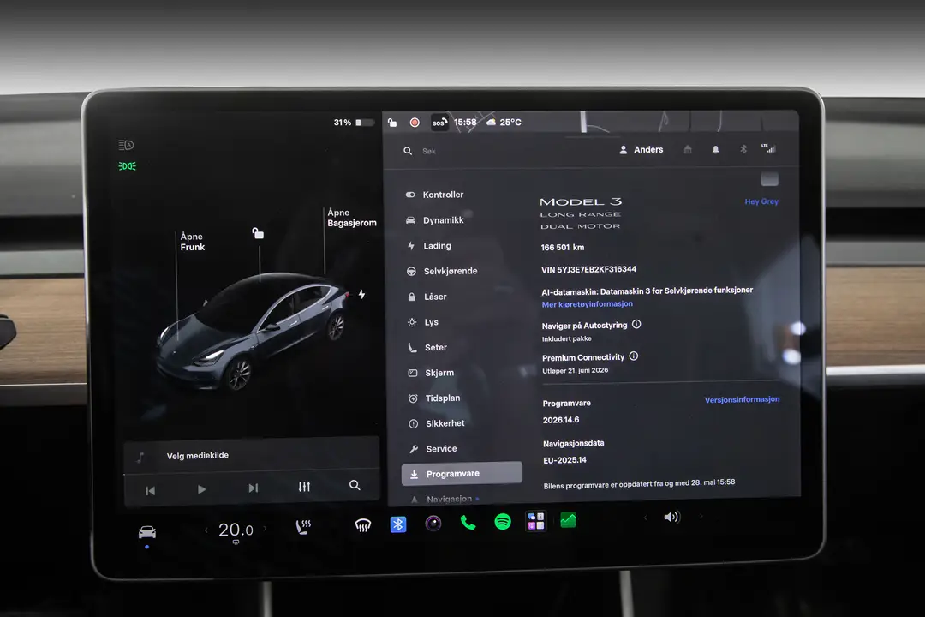Open the HomeLink garage icon
Screen dimensions: 925x617
point(688,149)
